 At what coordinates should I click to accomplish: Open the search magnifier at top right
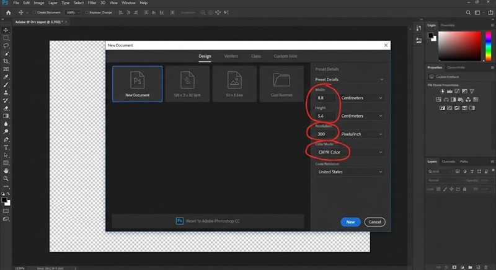click(x=468, y=12)
